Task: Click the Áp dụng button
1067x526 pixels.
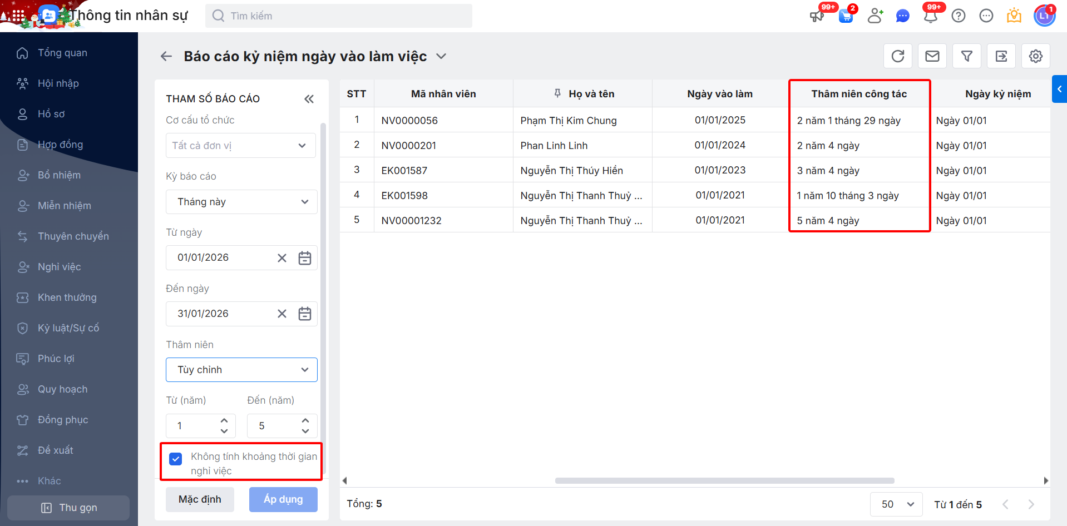Action: (x=283, y=499)
